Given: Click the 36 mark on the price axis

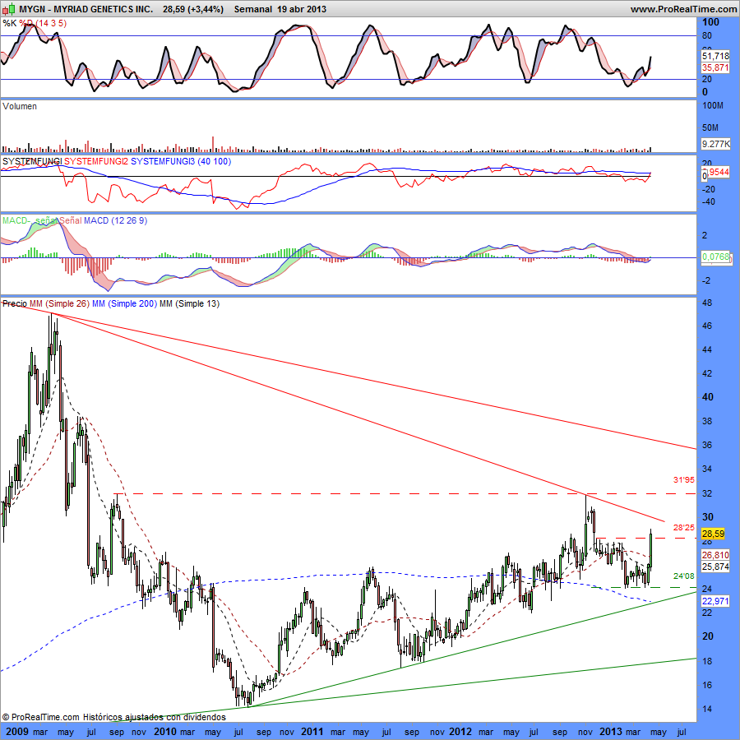Looking at the screenshot, I should click(707, 445).
